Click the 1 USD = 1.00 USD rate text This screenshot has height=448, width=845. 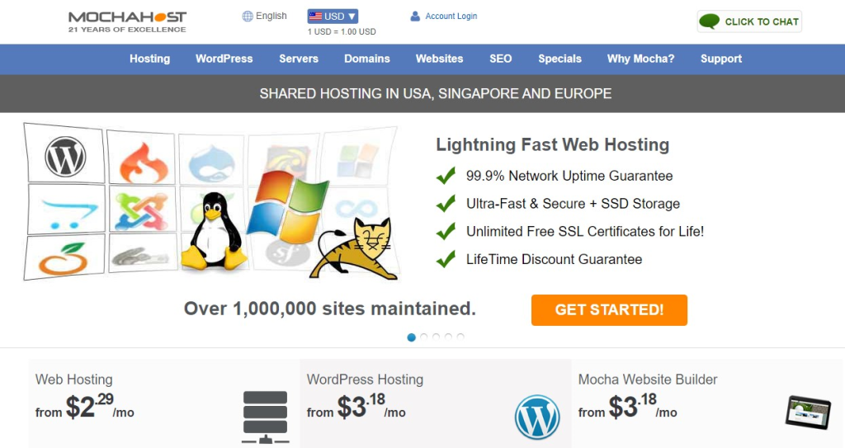(342, 32)
